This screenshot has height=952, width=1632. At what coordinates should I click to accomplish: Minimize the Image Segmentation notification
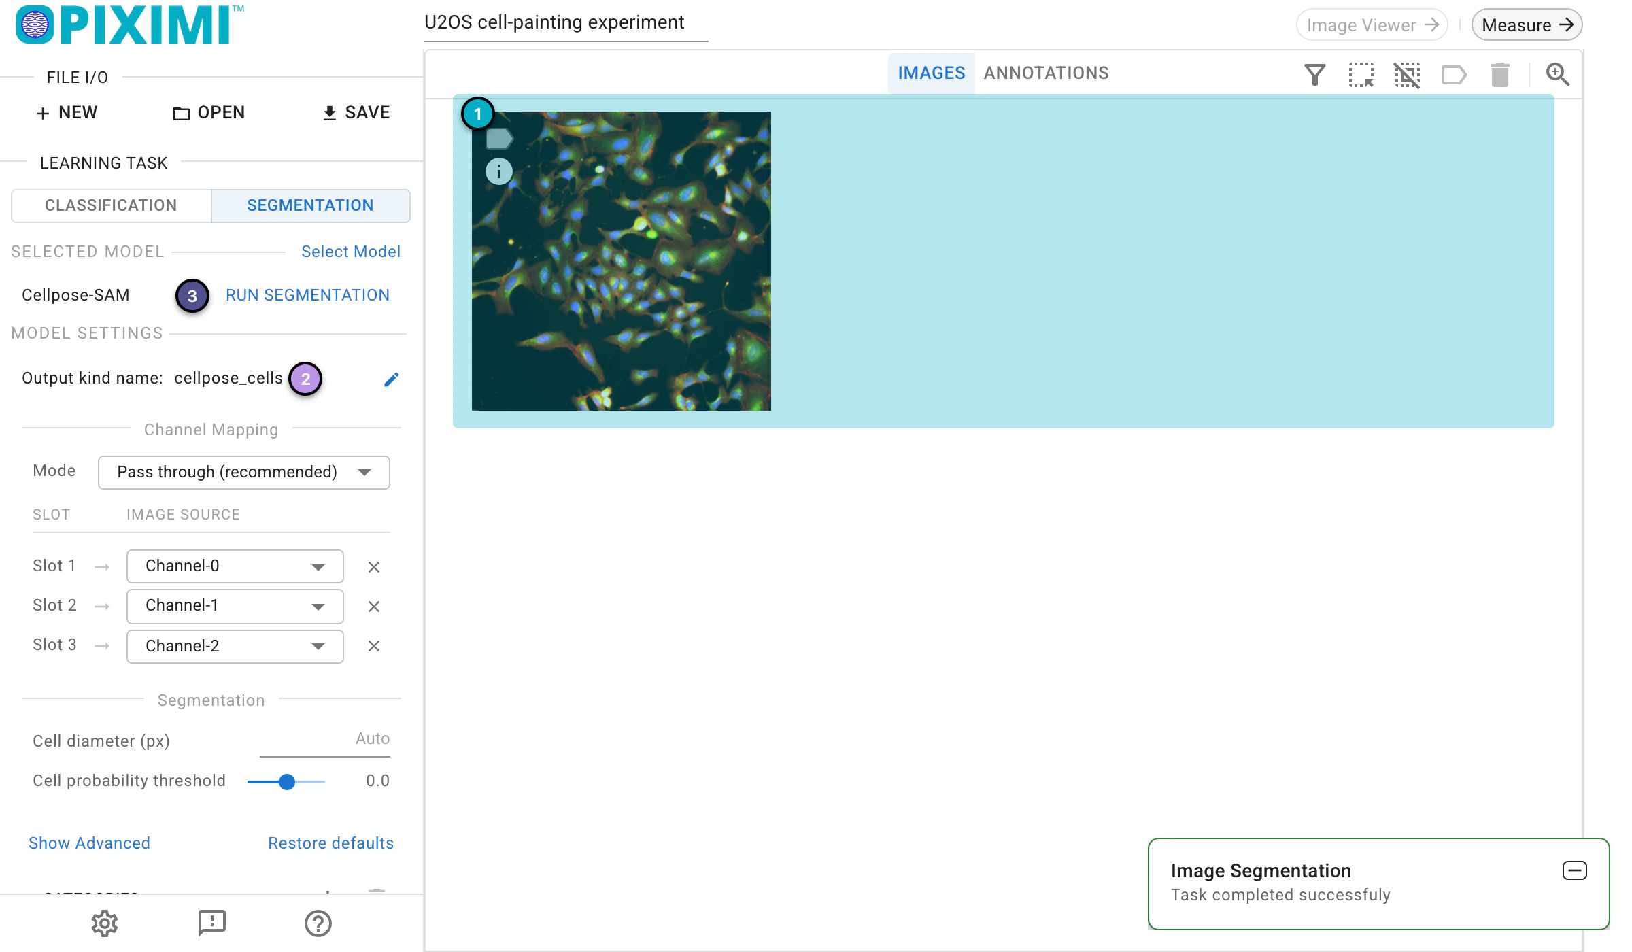point(1574,870)
